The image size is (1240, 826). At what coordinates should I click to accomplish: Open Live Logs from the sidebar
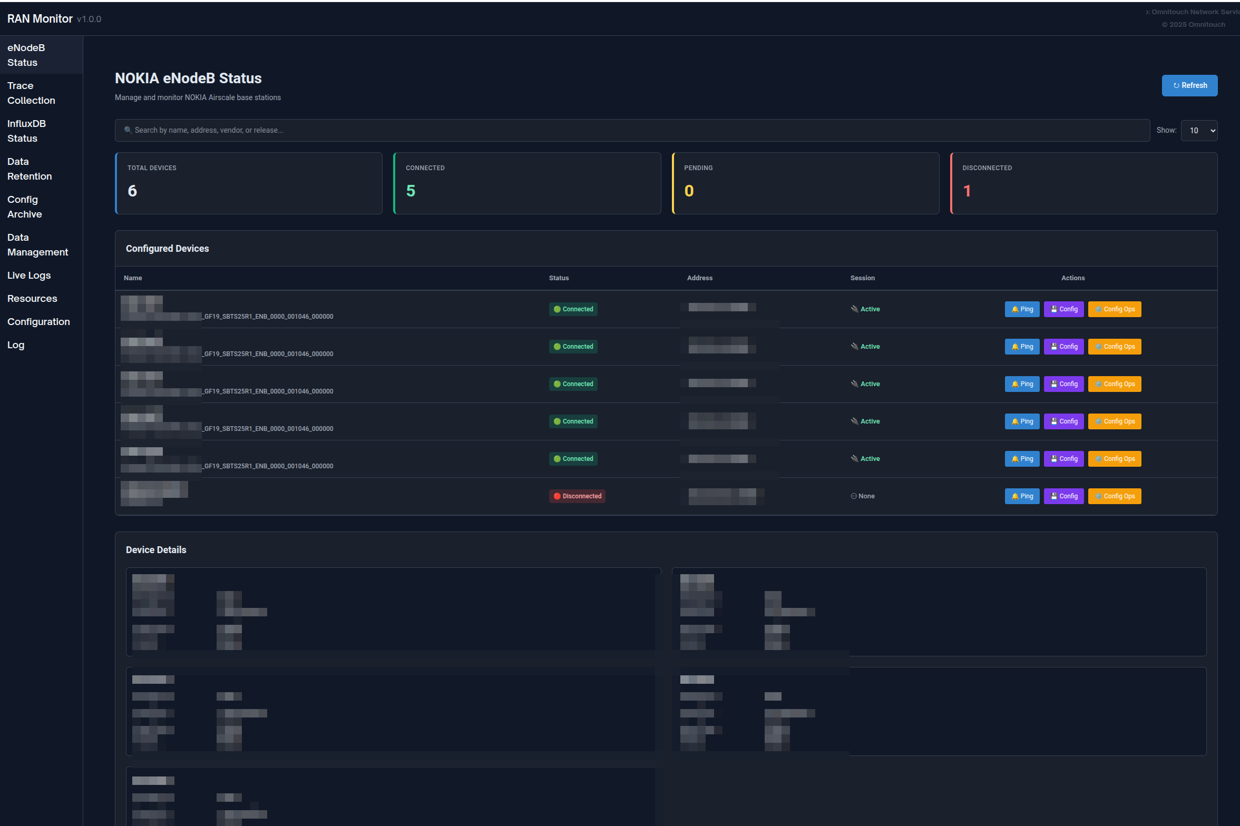coord(29,275)
